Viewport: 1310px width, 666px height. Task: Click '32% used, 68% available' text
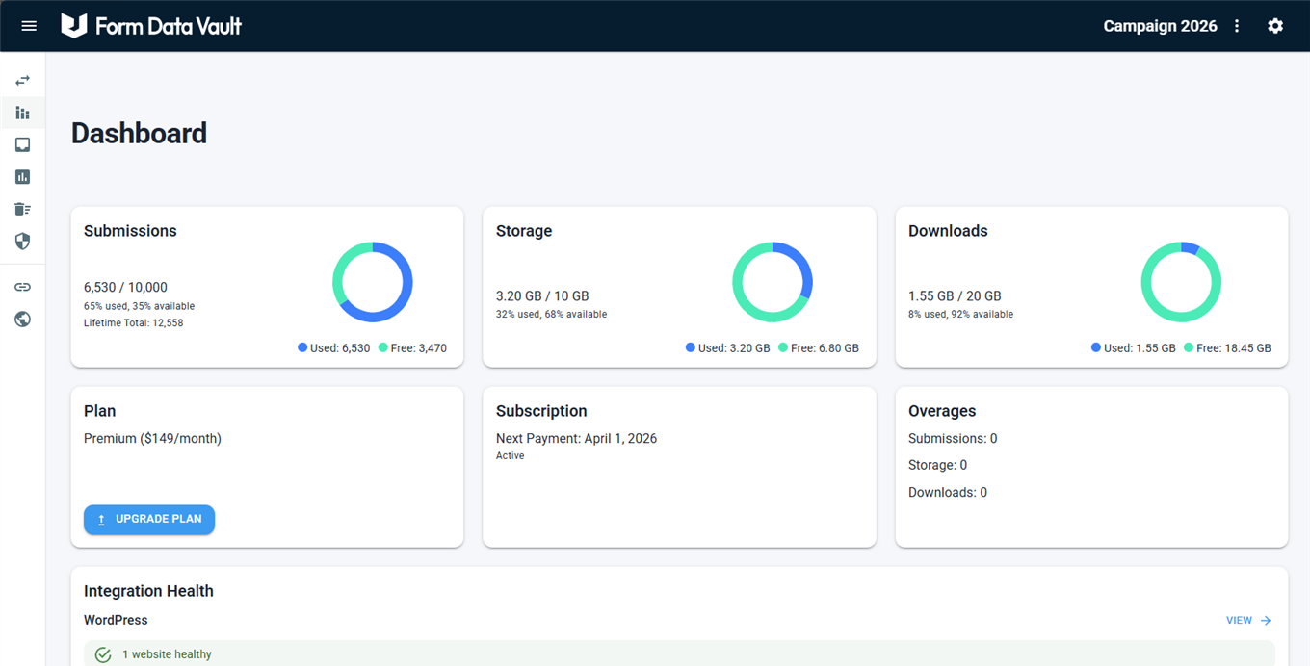click(551, 315)
